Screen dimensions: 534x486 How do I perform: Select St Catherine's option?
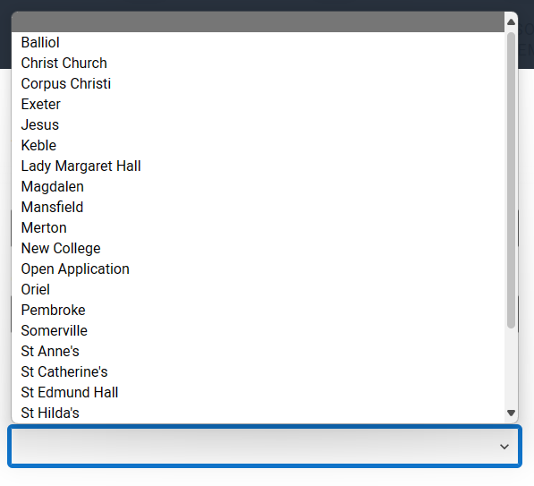258,371
